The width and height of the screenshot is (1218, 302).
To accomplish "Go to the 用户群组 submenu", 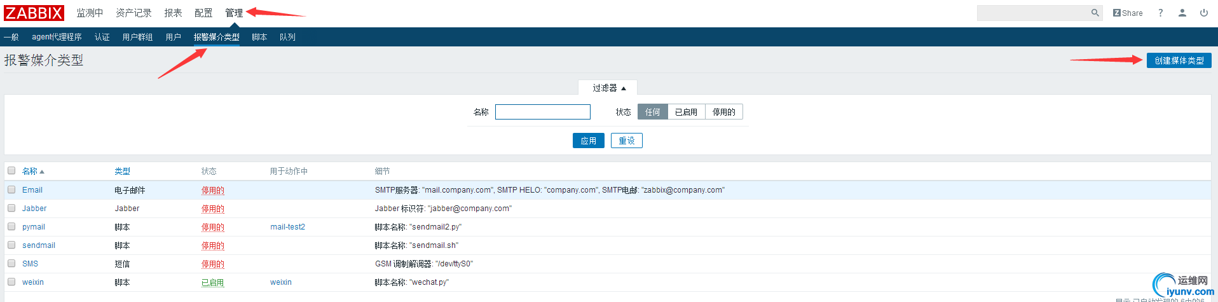I will tap(137, 37).
